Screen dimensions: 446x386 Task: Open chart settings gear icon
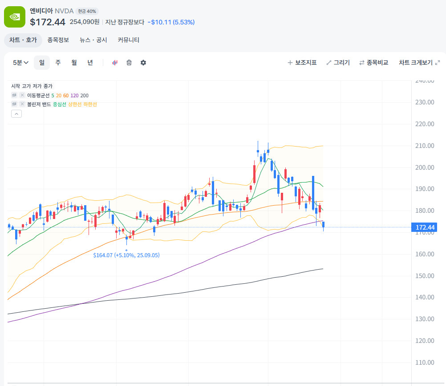143,63
